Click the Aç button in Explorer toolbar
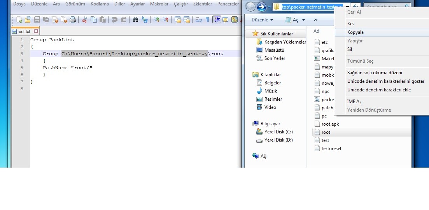Image resolution: width=429 pixels, height=210 pixels. coord(292,20)
